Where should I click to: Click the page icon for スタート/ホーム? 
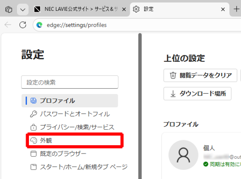(33, 167)
